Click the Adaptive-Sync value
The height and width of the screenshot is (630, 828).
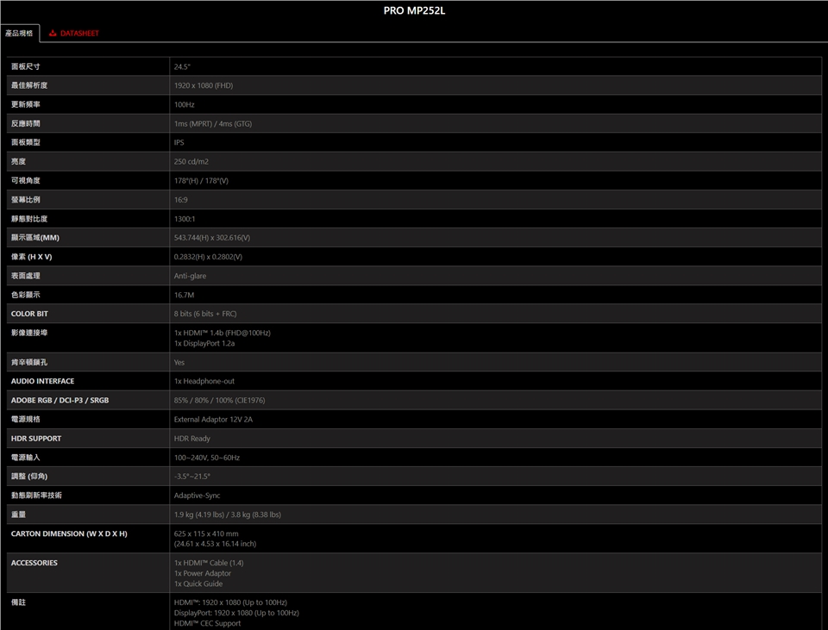coord(197,496)
